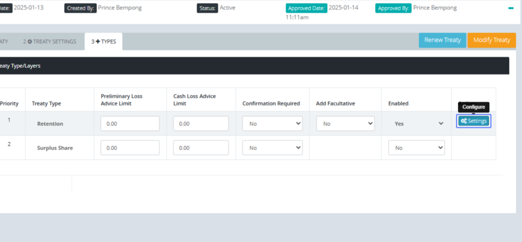Open Confirmation Required dropdown for Retention
The height and width of the screenshot is (242, 522).
click(x=272, y=124)
